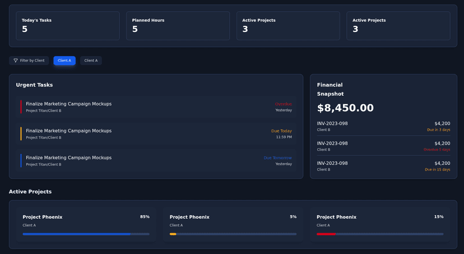Open the Filter by Client button
Screen dimensions: 464x254
coord(29,61)
